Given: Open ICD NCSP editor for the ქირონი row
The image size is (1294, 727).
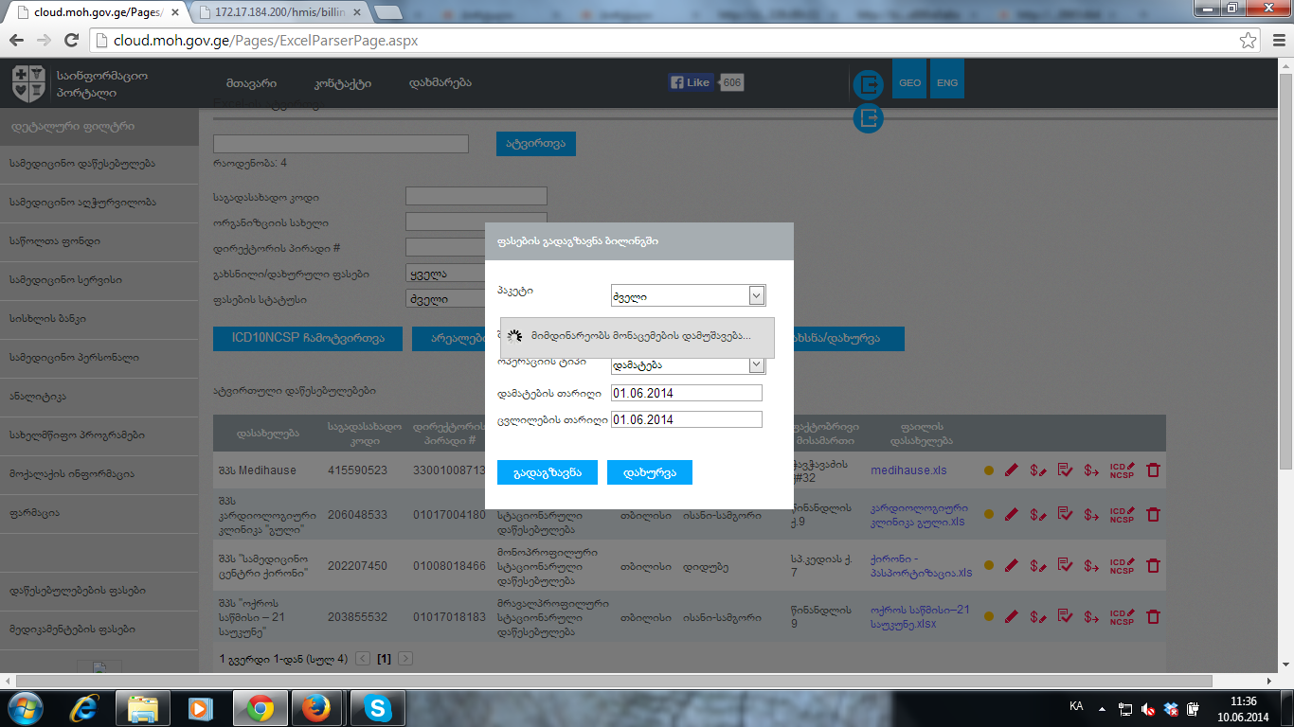Looking at the screenshot, I should [1122, 566].
